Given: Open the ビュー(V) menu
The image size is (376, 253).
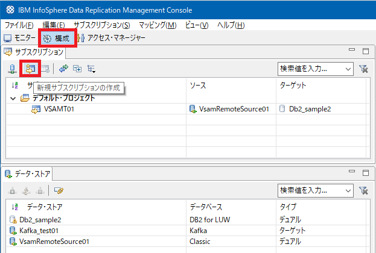Looking at the screenshot, I should [x=197, y=25].
